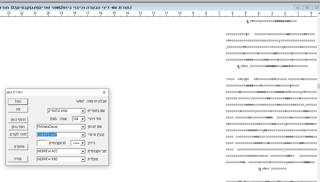
Task: Click the שם הגופן label
Action: tap(95, 127)
